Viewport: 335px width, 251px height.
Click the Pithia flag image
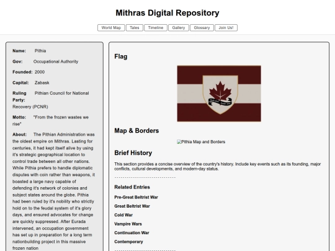pyautogui.click(x=219, y=94)
